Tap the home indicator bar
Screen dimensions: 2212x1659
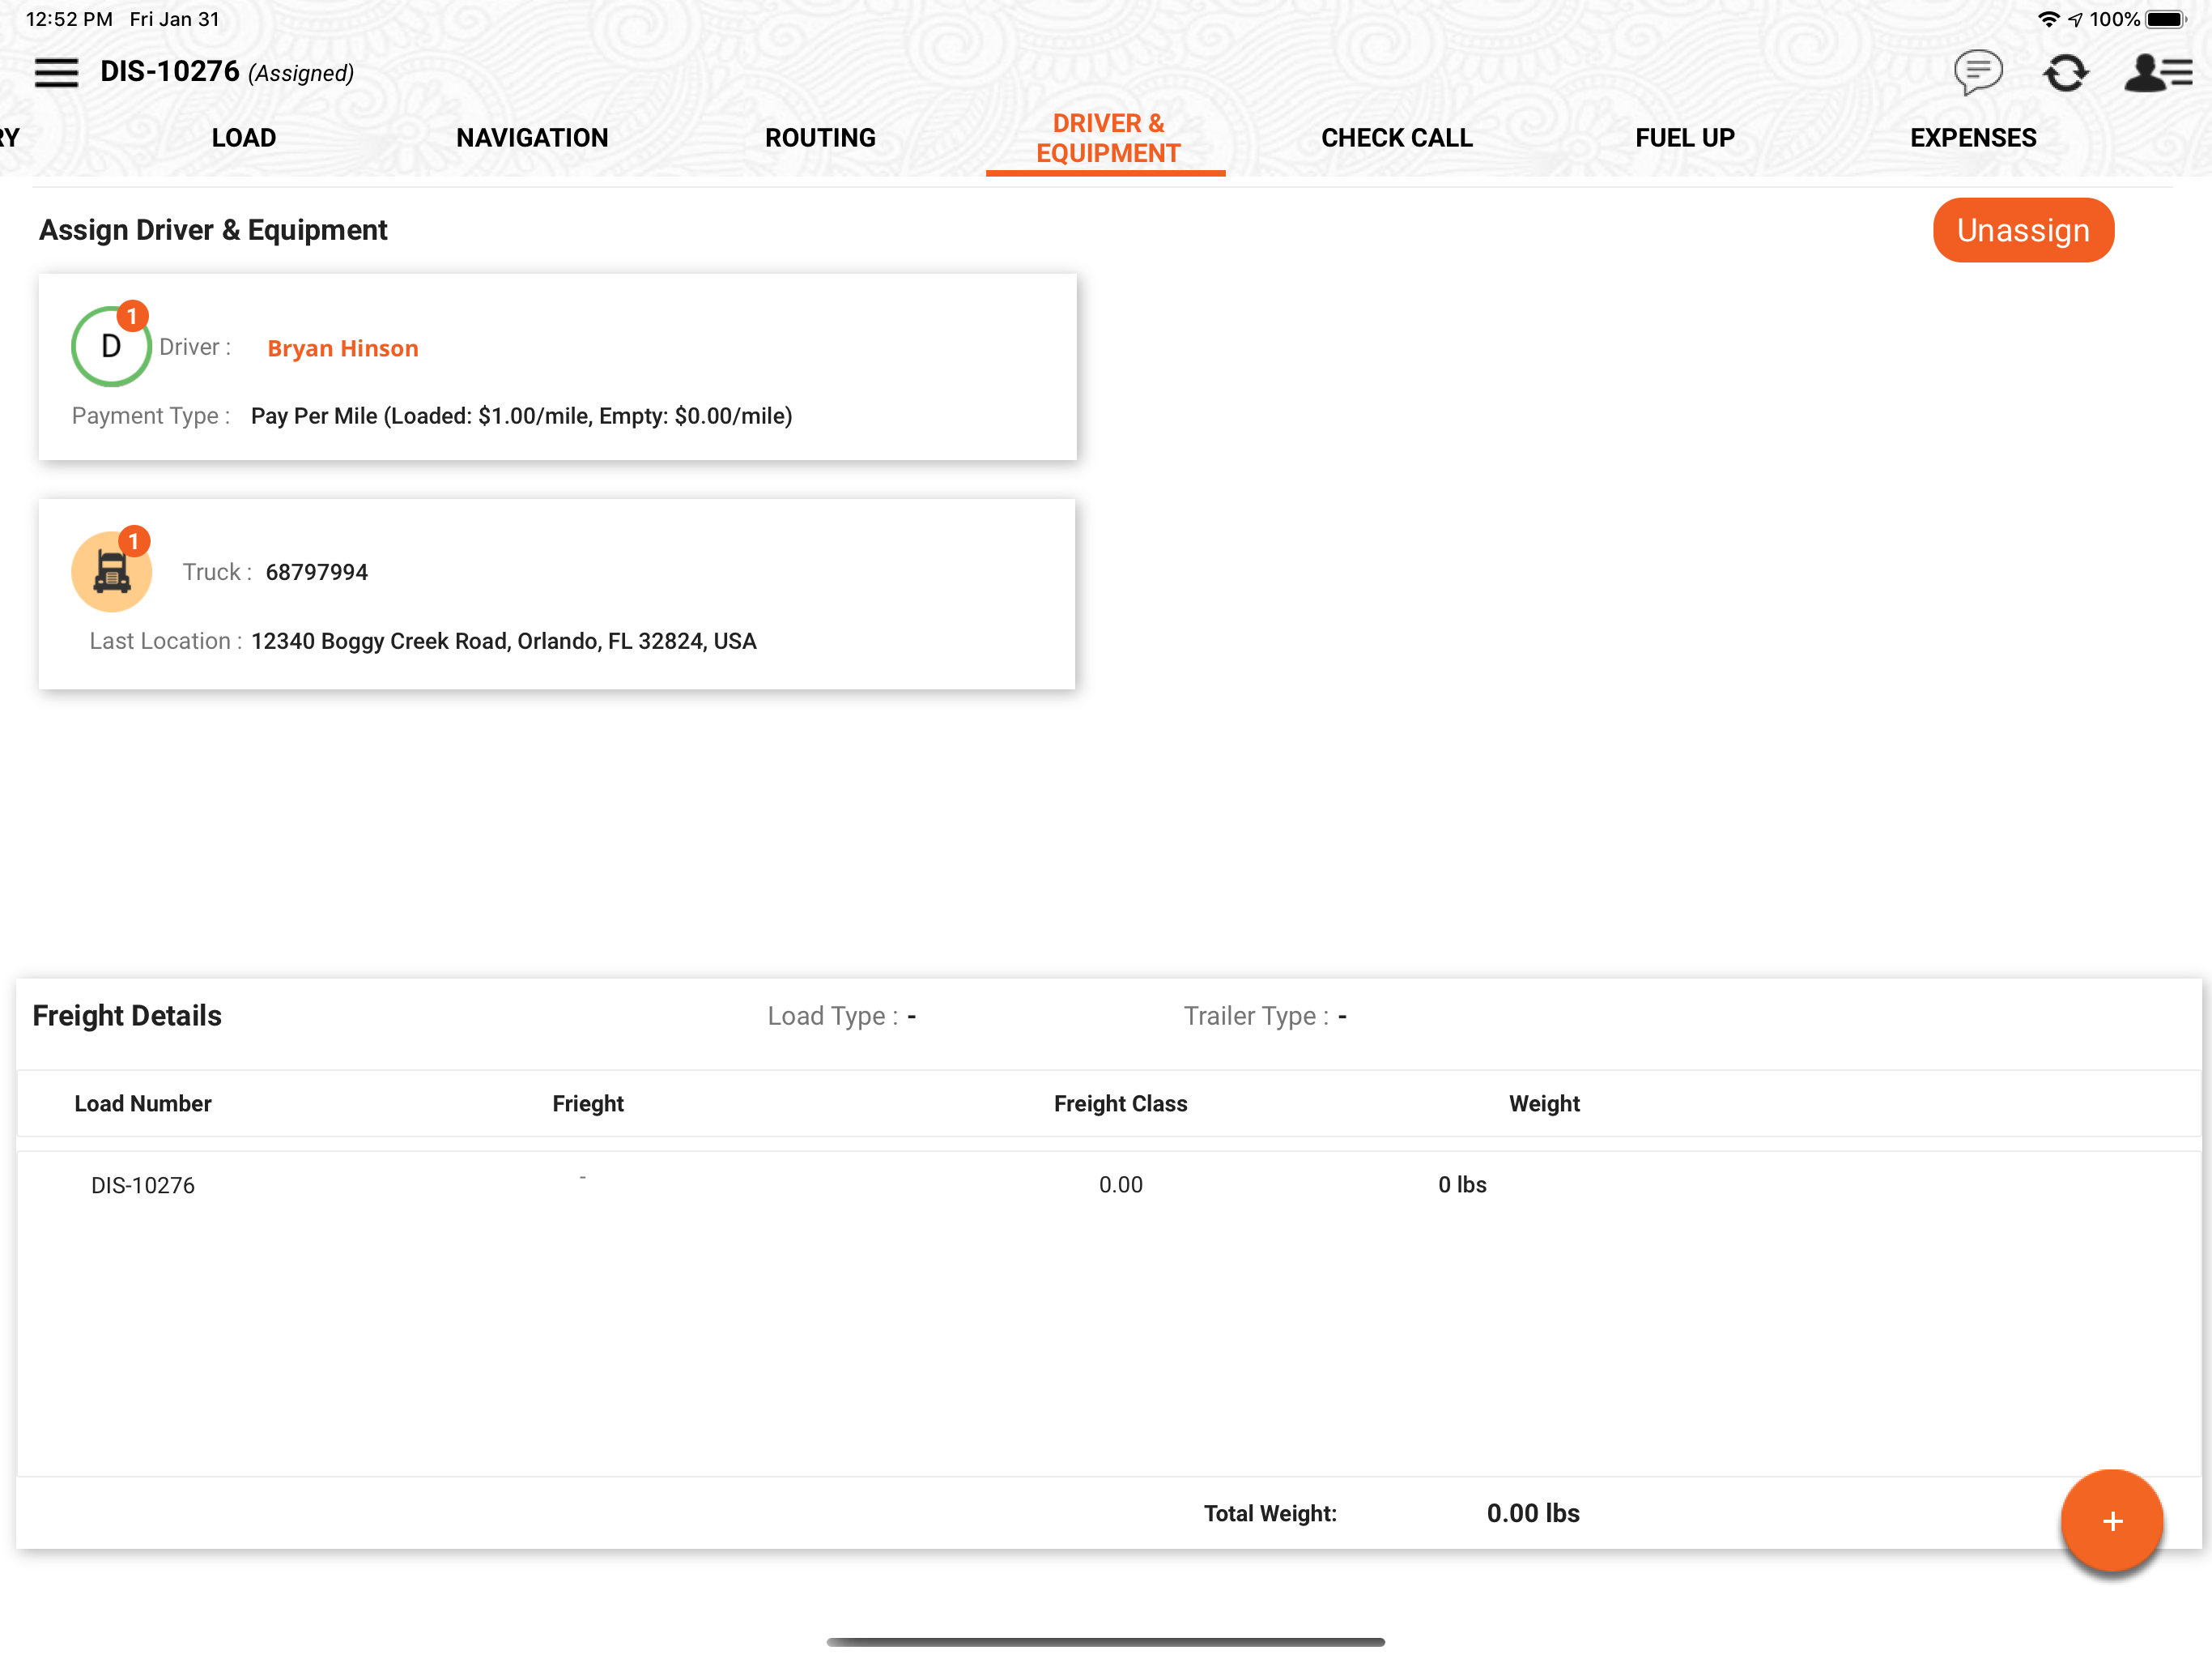click(1105, 1641)
